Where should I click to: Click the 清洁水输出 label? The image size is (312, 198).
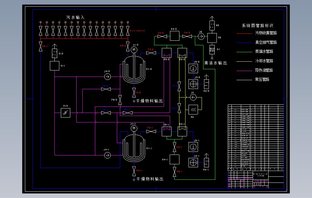click(216, 63)
